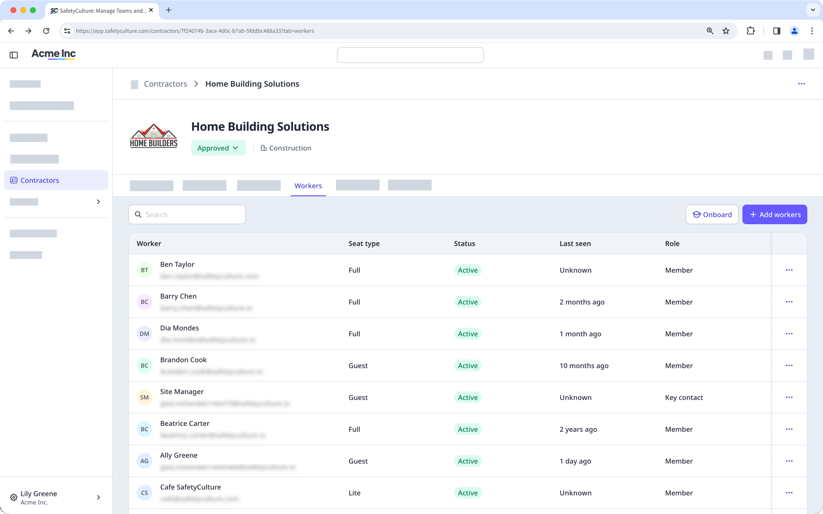
Task: Go back in browser history
Action: pos(11,31)
